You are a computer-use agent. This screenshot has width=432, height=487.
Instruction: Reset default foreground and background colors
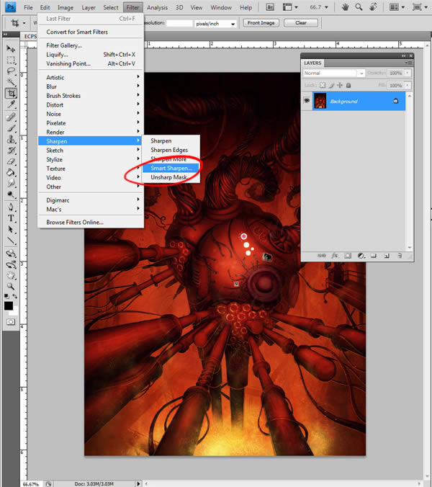click(x=6, y=296)
